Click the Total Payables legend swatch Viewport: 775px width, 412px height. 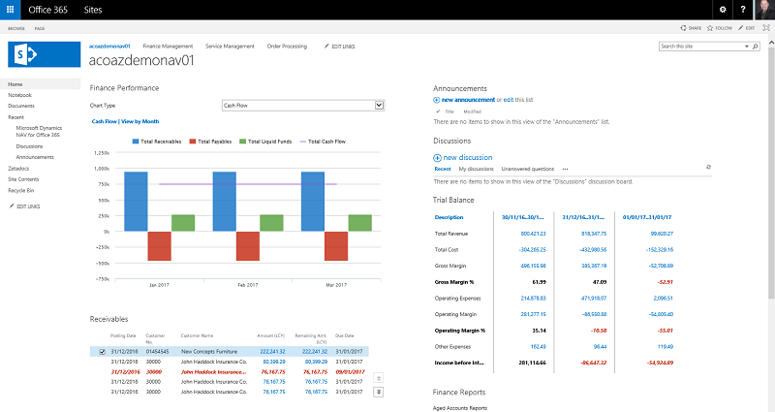point(191,142)
